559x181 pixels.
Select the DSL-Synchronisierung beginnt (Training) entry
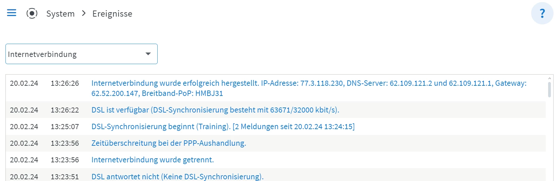pyautogui.click(x=223, y=126)
